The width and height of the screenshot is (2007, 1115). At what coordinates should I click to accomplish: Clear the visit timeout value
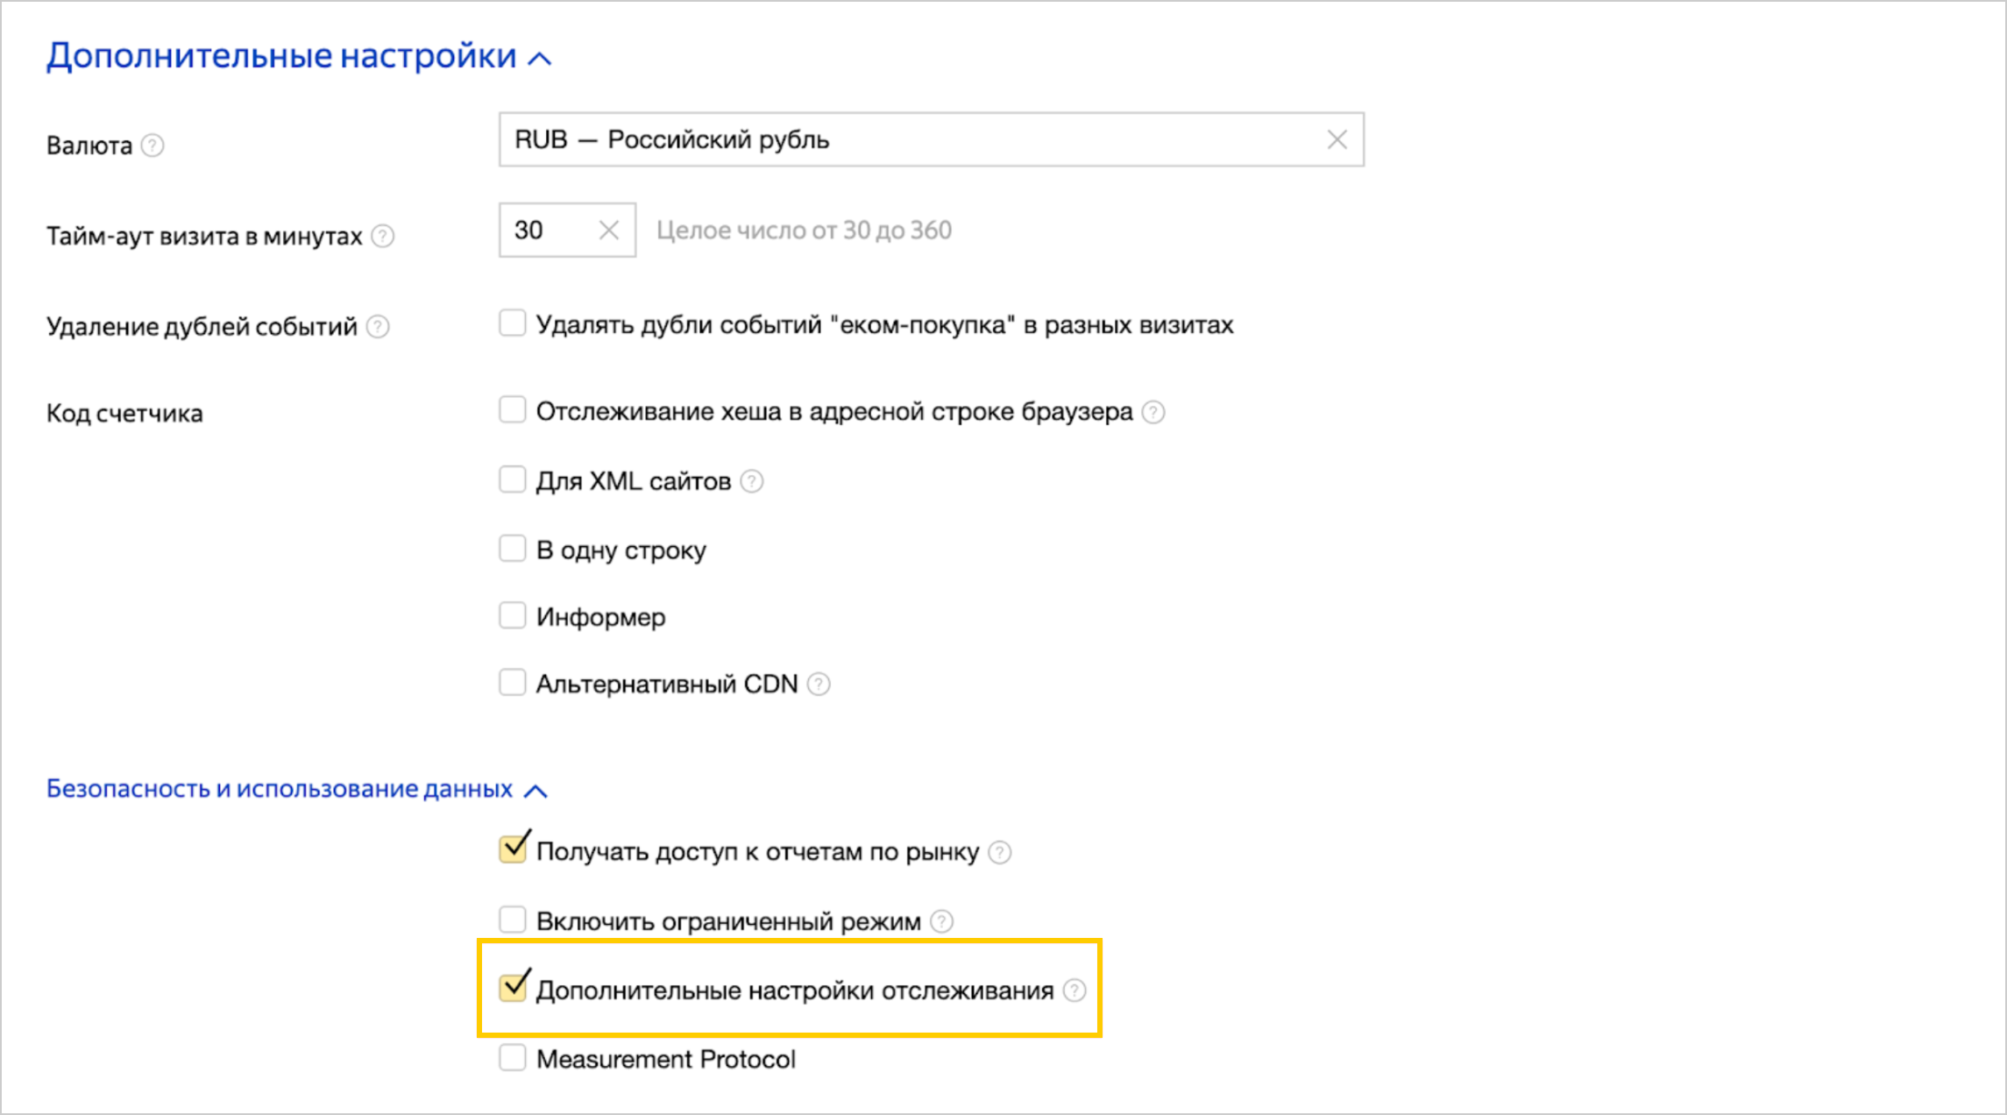click(608, 231)
